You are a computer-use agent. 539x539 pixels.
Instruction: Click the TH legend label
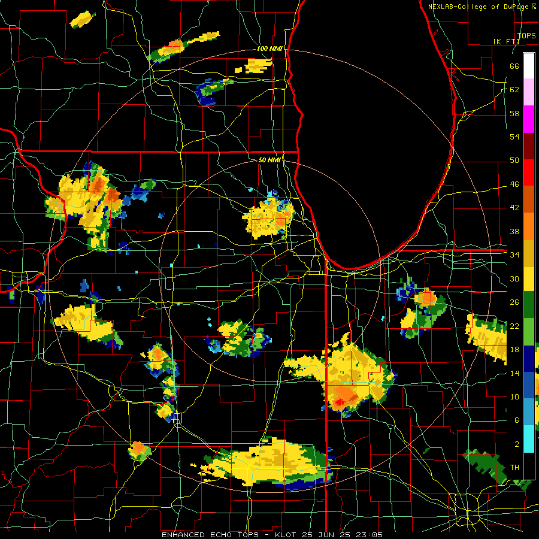click(514, 468)
